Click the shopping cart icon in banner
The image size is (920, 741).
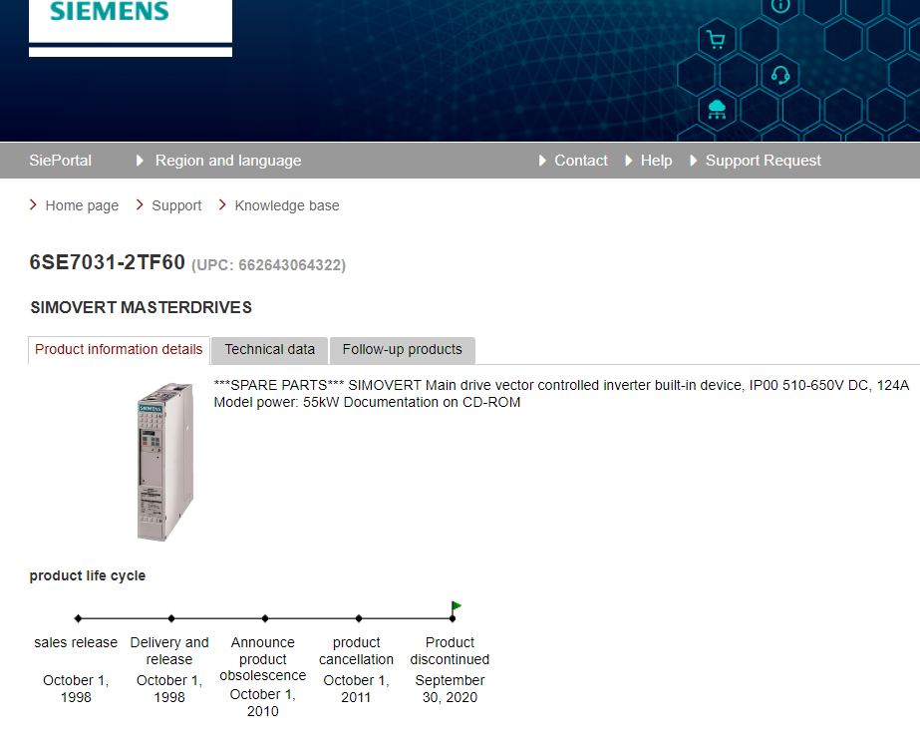tap(716, 40)
